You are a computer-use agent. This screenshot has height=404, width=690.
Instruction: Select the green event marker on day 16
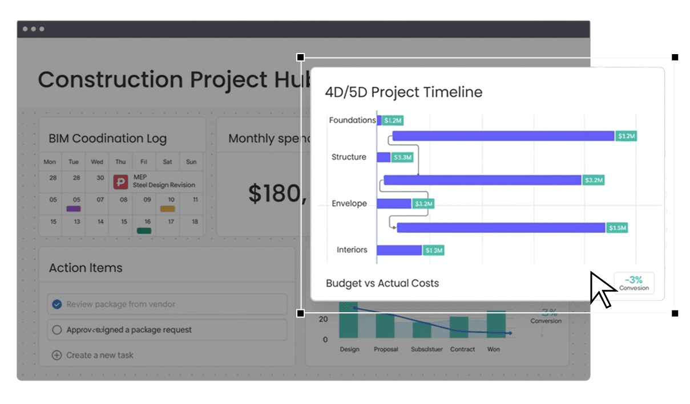click(x=144, y=231)
